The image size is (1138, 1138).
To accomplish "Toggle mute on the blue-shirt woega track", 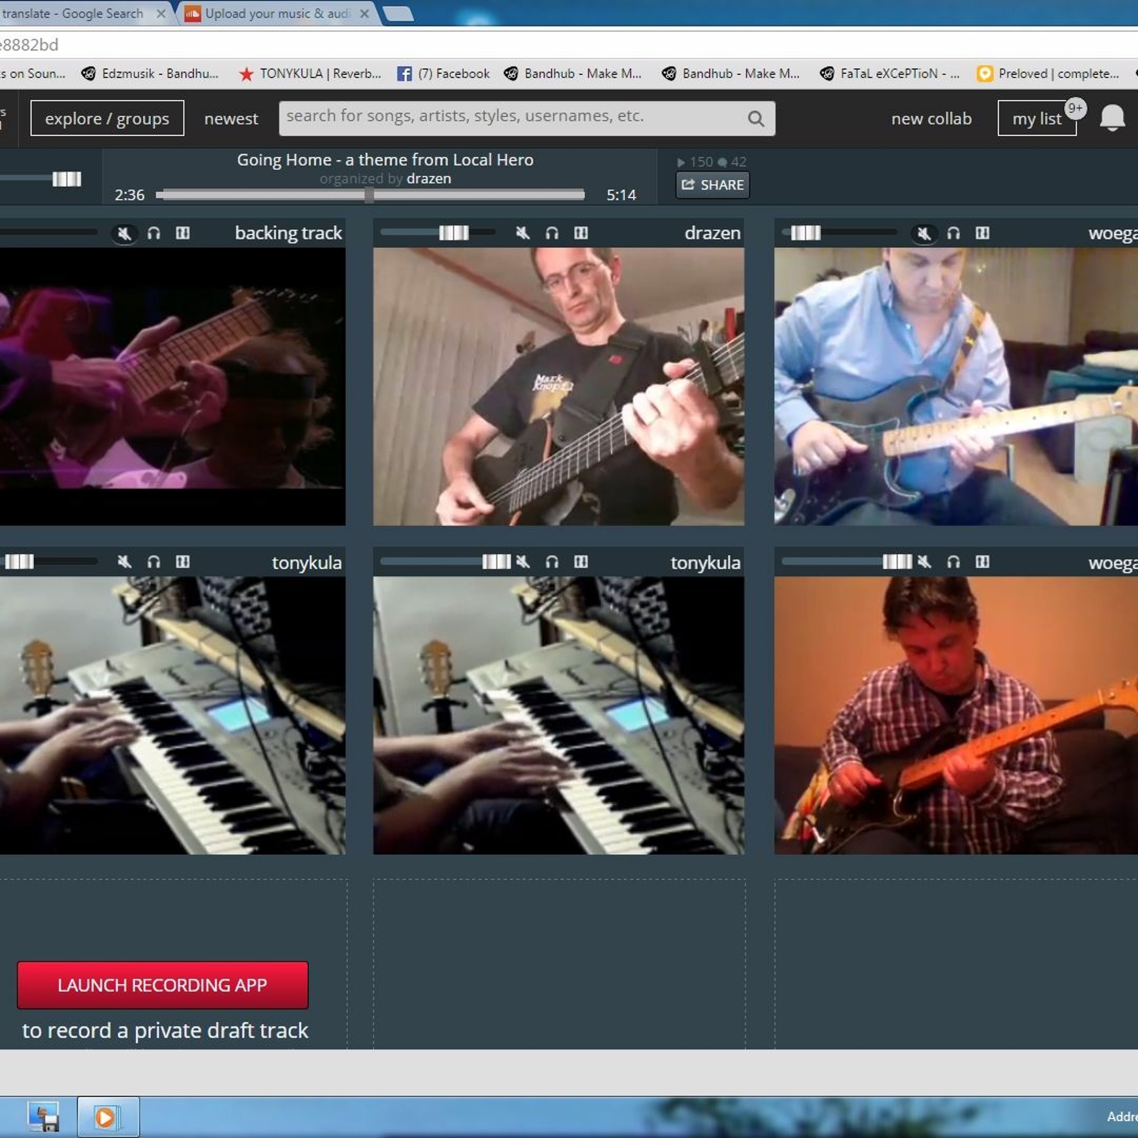I will [924, 233].
